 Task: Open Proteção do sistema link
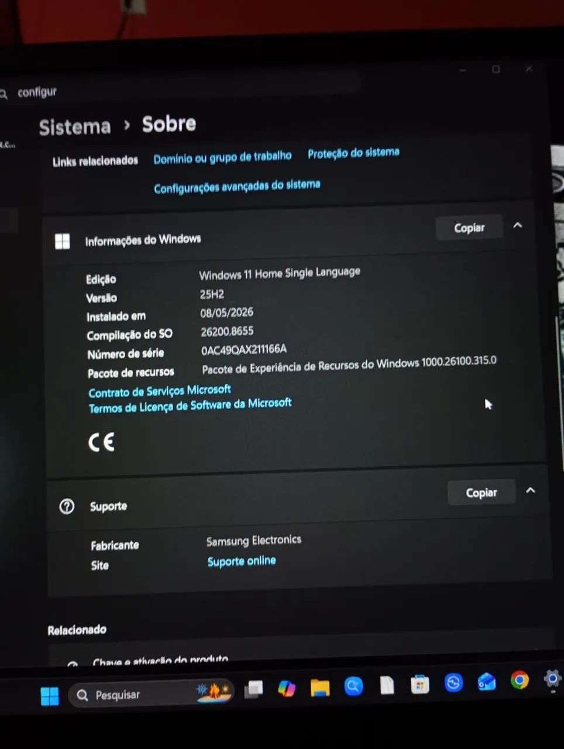[x=353, y=153]
